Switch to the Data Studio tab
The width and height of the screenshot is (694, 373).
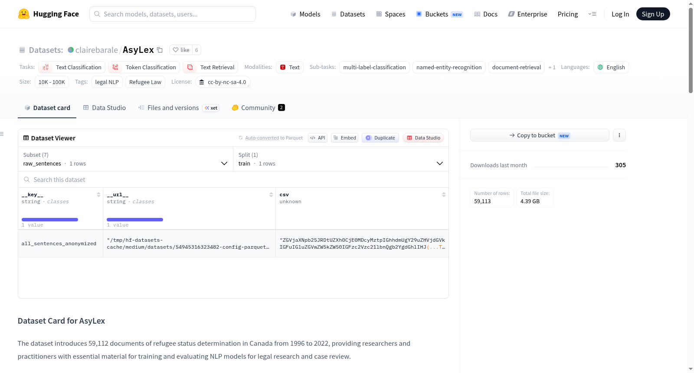pos(104,107)
